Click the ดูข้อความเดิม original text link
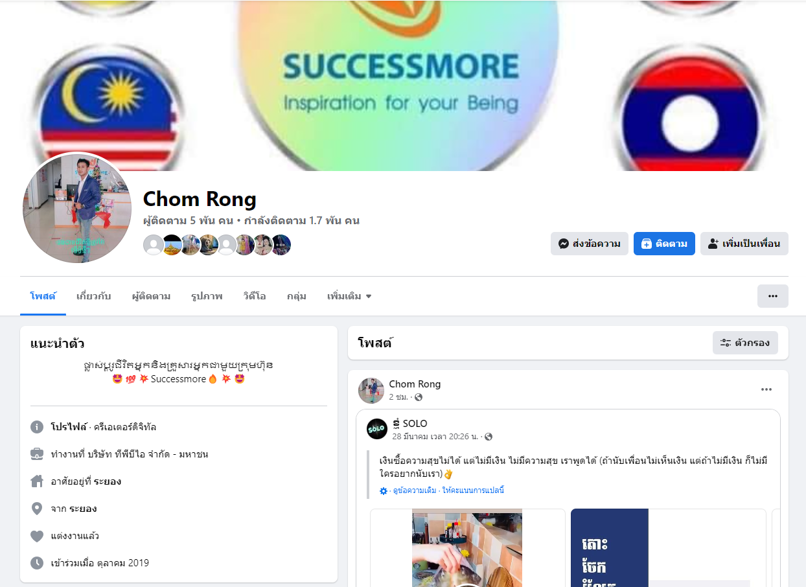This screenshot has width=806, height=587. click(415, 490)
